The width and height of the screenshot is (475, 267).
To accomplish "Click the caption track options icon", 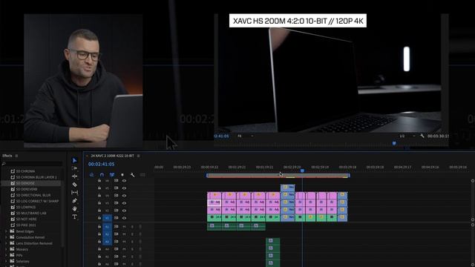I will [x=142, y=175].
